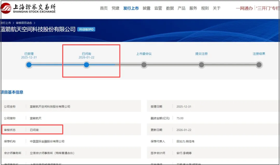Follow the "三开门"专栏 link
280x165 pixels.
[268, 8]
